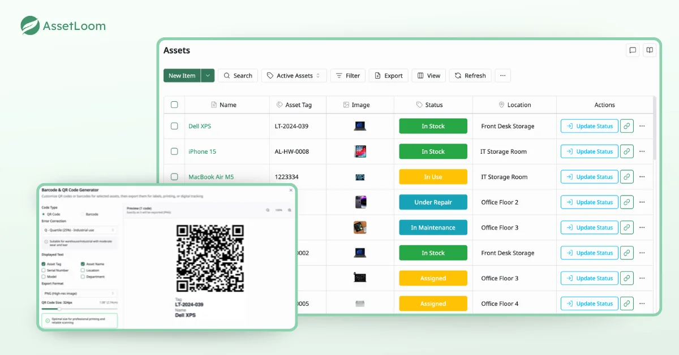Open more options for Under Repair row
The width and height of the screenshot is (679, 355).
[642, 202]
